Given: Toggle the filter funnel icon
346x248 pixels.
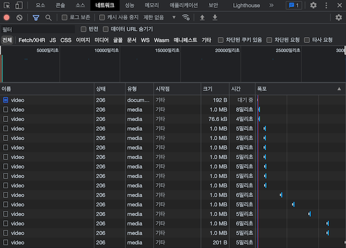Looking at the screenshot, I should [36, 18].
